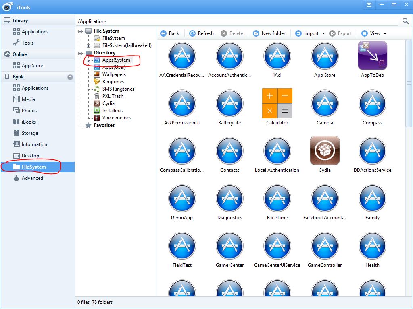Open the Game Center folder
The width and height of the screenshot is (413, 309).
click(x=229, y=246)
